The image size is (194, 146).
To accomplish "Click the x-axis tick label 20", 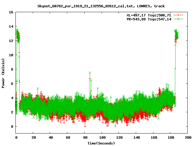I will coord(34,137).
